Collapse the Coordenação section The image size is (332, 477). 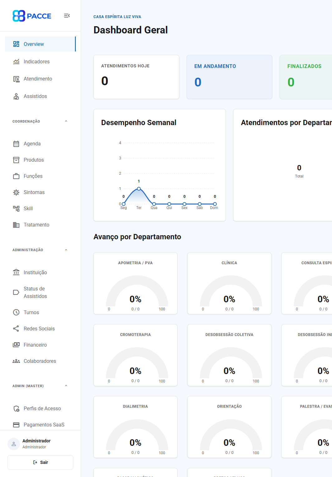click(x=66, y=121)
